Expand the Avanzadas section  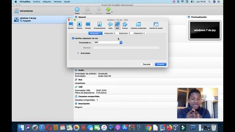78,53
